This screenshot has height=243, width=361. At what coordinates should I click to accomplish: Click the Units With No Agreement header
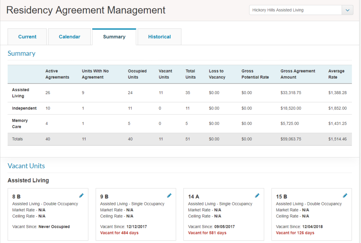pyautogui.click(x=95, y=74)
